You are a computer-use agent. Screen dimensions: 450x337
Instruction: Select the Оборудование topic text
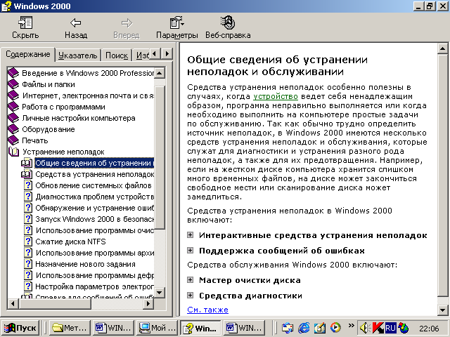(x=49, y=129)
